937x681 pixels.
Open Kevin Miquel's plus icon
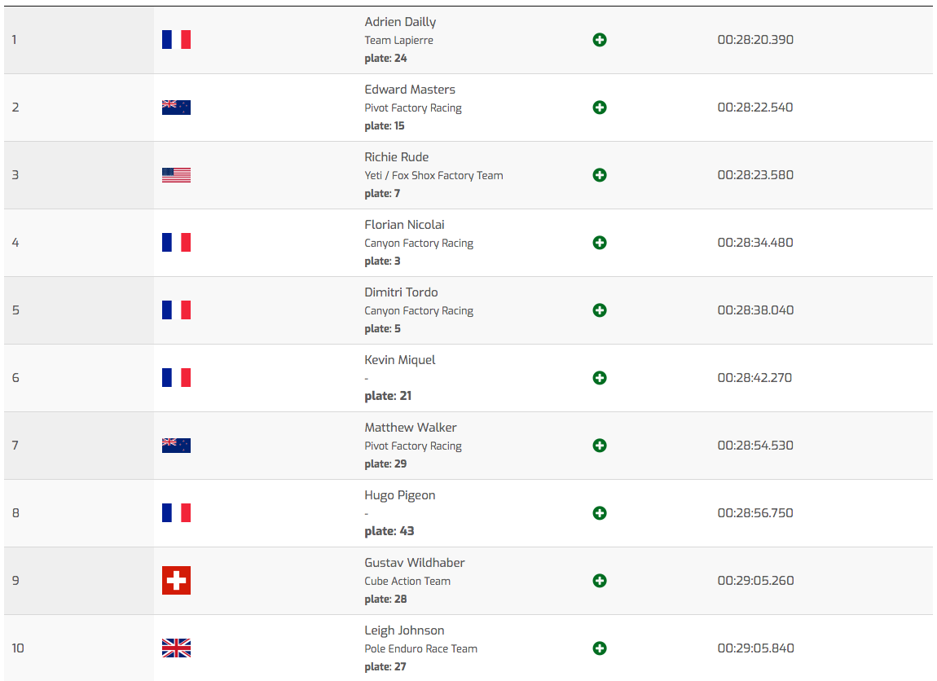pyautogui.click(x=600, y=378)
